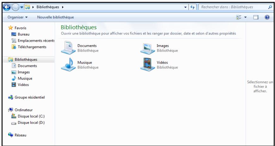Open Groupe résidentiel
275x146 pixels.
(30, 97)
